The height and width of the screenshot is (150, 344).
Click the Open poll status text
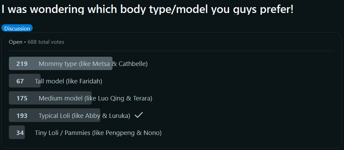(15, 42)
